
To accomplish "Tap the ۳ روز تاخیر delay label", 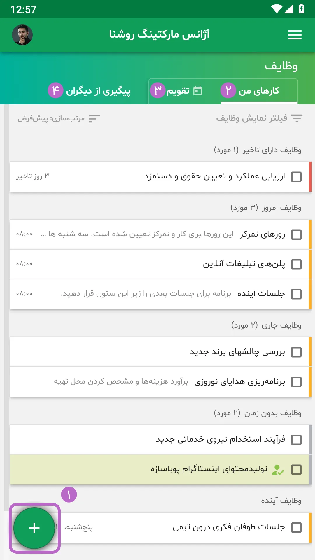I will coord(33,176).
